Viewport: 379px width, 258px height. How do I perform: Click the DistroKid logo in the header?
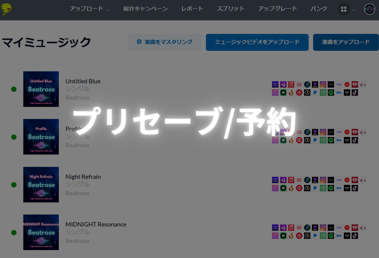pyautogui.click(x=6, y=9)
